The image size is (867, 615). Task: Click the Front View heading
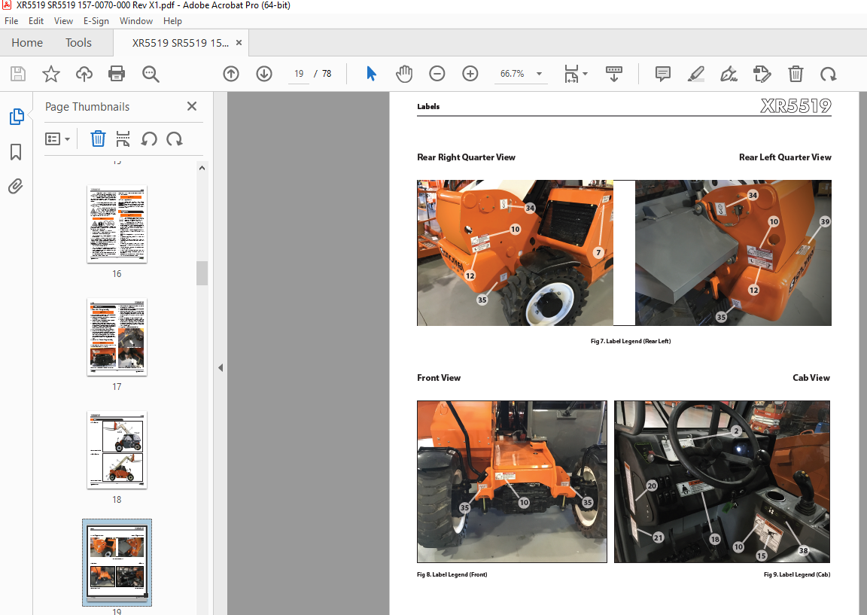439,378
